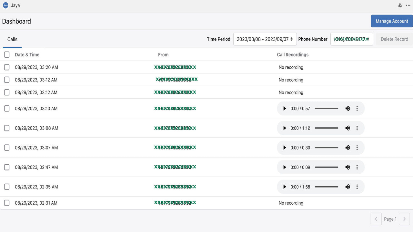Open the ellipsis menu in the top corner
The width and height of the screenshot is (413, 232).
pos(408,5)
